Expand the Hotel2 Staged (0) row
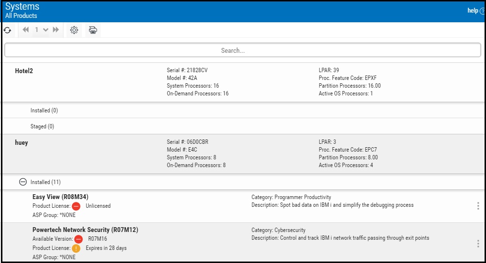The height and width of the screenshot is (263, 486). point(42,126)
